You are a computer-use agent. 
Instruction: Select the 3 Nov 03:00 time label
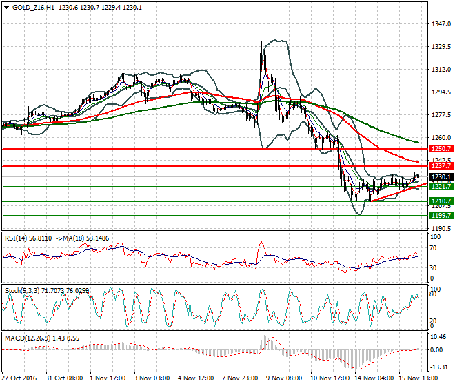(x=152, y=378)
